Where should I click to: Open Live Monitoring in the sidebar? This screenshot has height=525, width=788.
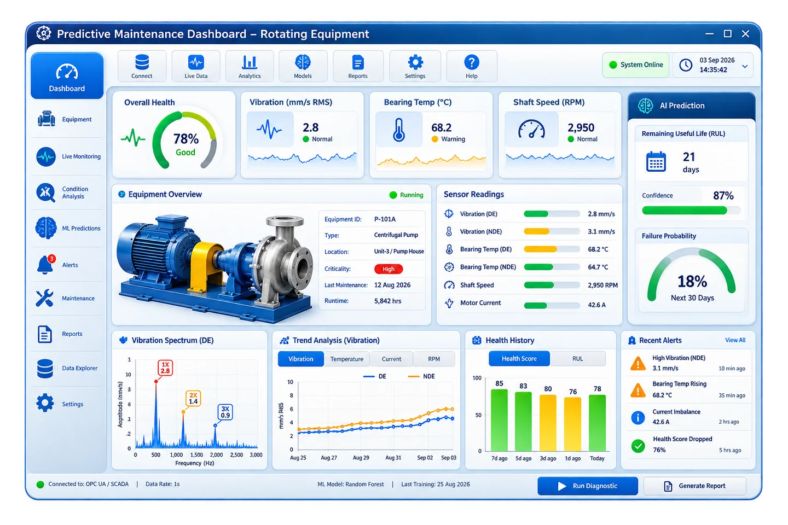(67, 156)
